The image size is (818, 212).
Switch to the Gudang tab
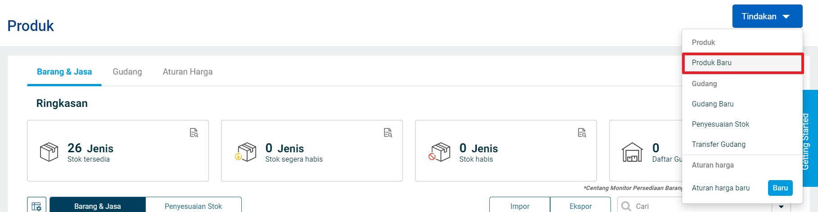click(x=127, y=72)
